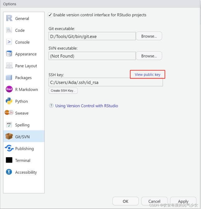Open General options section

pyautogui.click(x=22, y=18)
